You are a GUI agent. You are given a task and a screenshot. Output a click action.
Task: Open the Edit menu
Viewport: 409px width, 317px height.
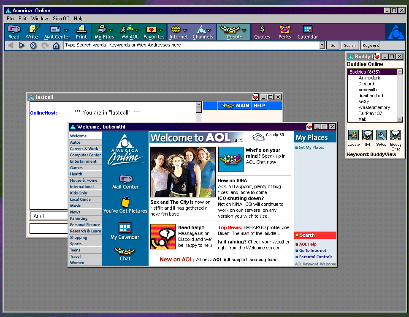click(22, 19)
